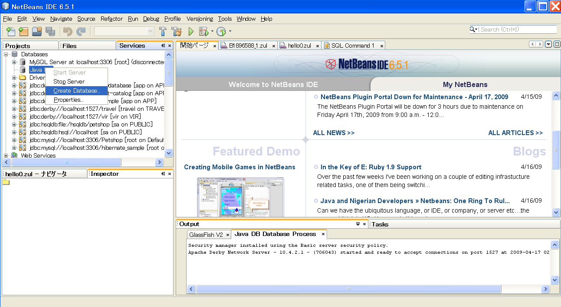
Task: Expand the Web Services node
Action: [x=6, y=155]
